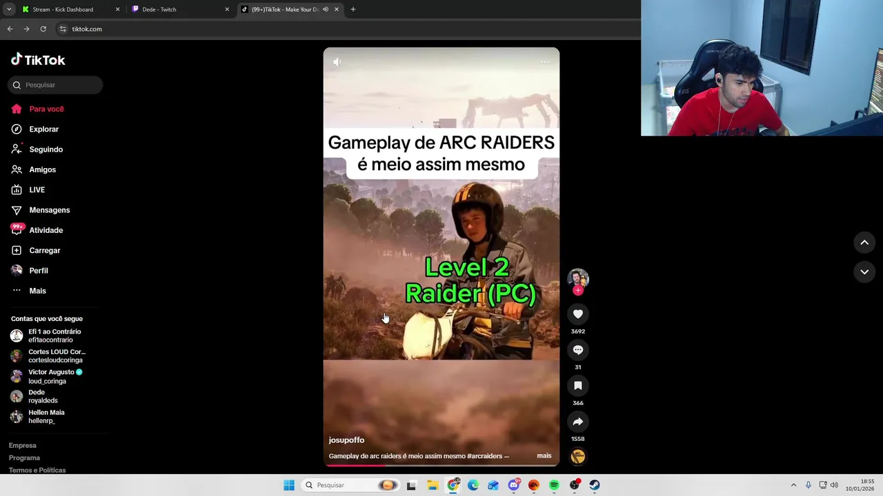The height and width of the screenshot is (496, 883).
Task: Go to previous video with up chevron
Action: [864, 242]
